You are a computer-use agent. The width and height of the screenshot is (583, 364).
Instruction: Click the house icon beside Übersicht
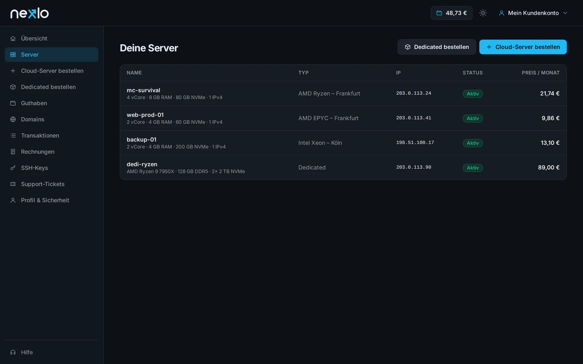13,39
